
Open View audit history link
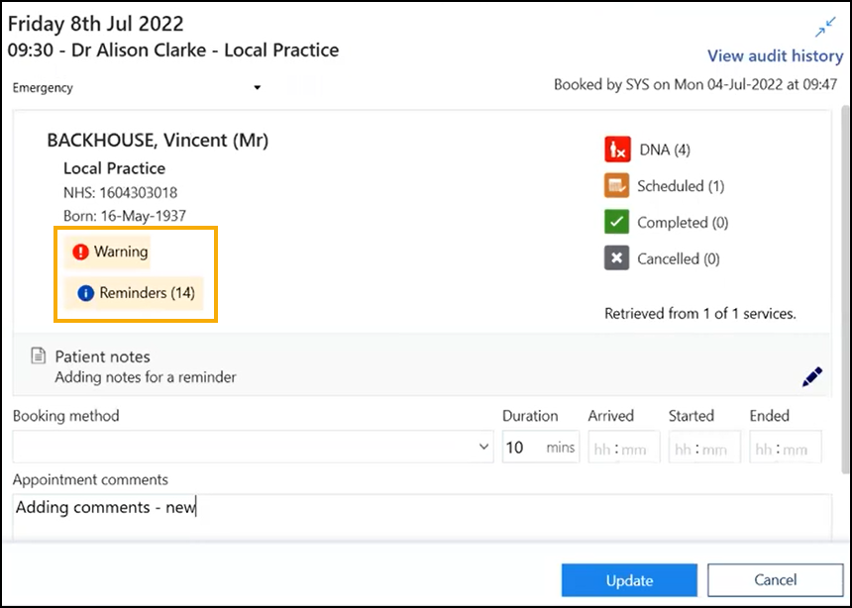pyautogui.click(x=775, y=56)
